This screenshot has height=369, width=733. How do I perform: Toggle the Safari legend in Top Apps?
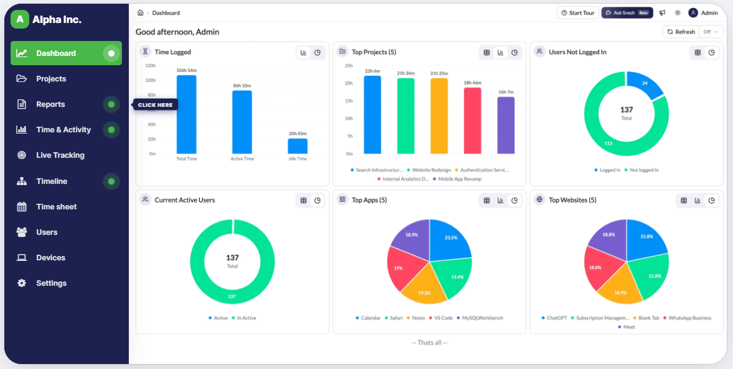tap(393, 318)
